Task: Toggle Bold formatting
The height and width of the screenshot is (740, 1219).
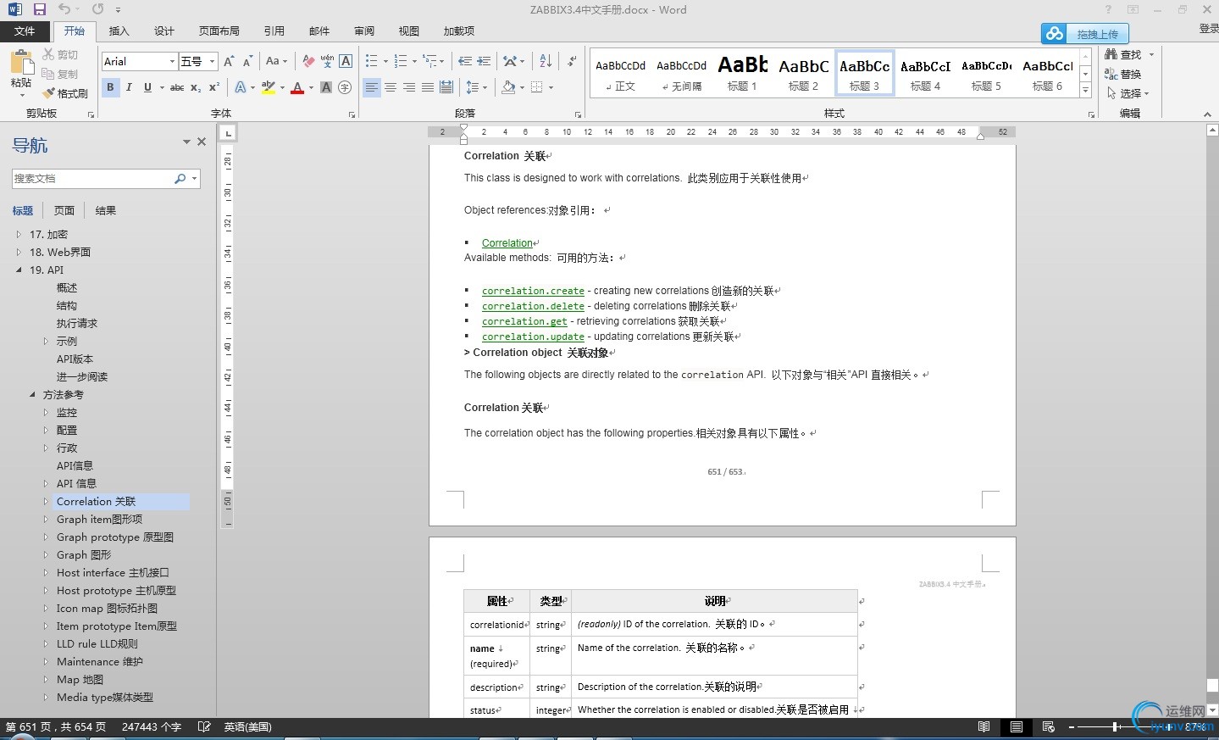Action: point(110,87)
